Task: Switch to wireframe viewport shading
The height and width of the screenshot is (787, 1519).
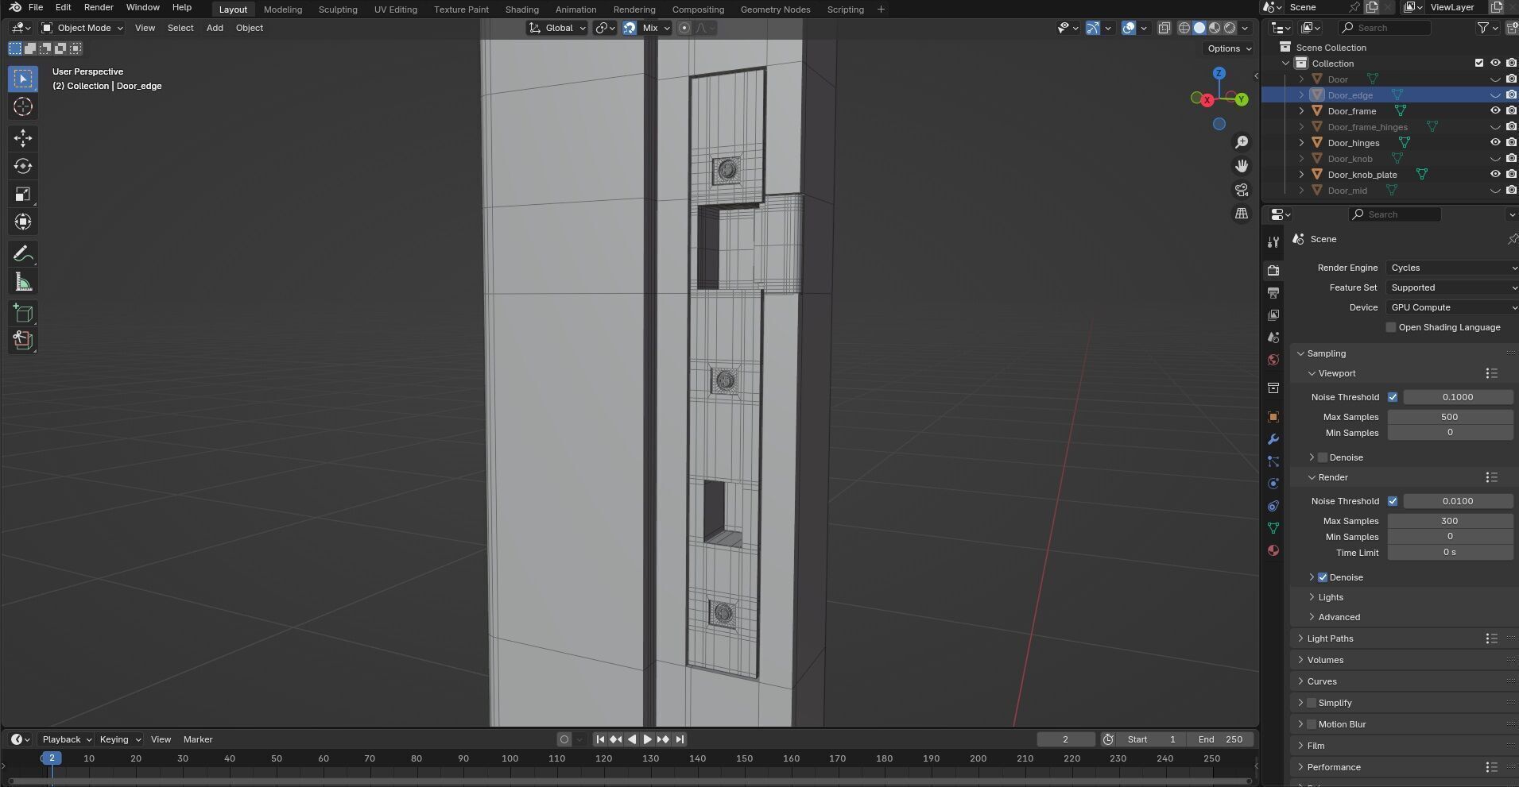Action: (x=1184, y=28)
